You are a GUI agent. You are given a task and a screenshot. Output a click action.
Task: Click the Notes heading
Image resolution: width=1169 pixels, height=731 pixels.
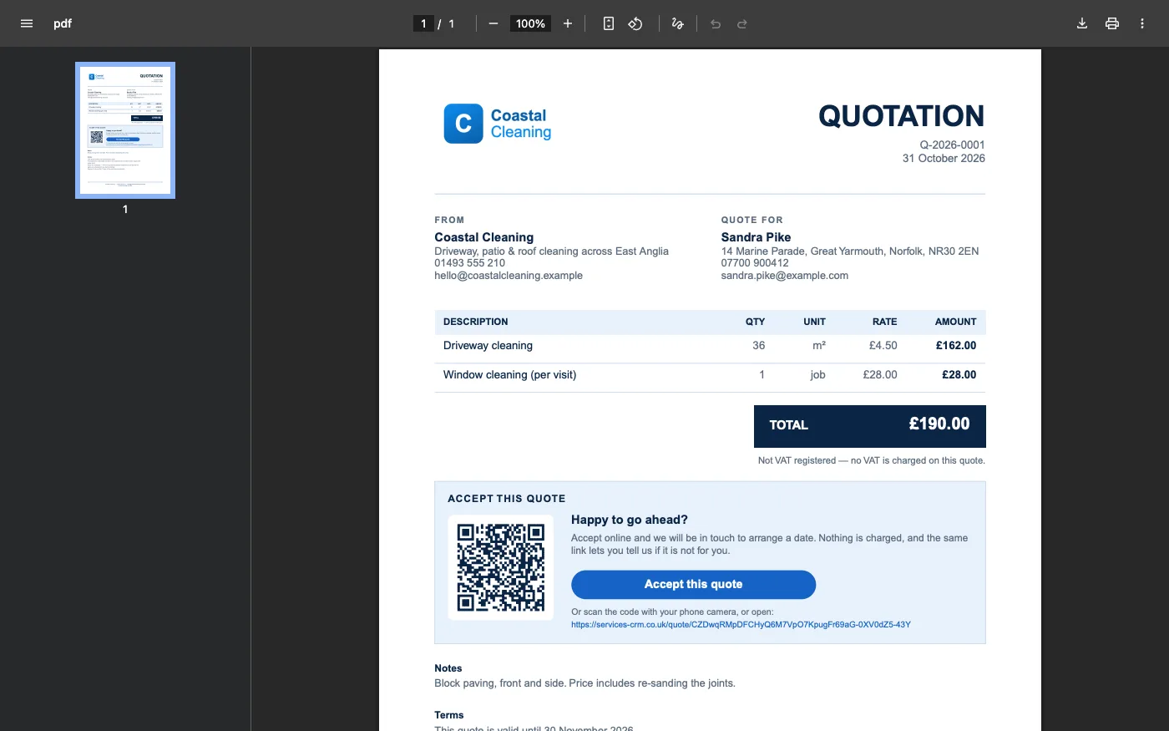(x=448, y=668)
